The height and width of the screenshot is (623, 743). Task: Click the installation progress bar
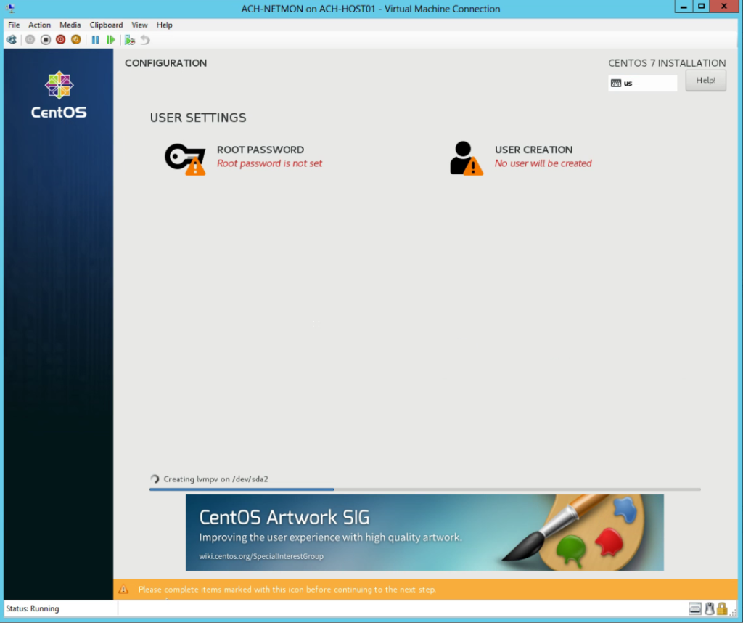425,489
